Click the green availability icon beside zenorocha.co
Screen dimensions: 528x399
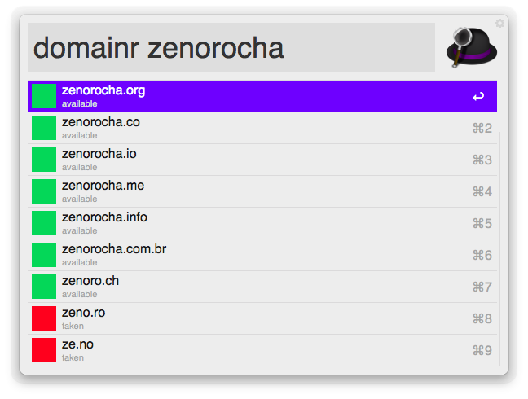coord(44,128)
